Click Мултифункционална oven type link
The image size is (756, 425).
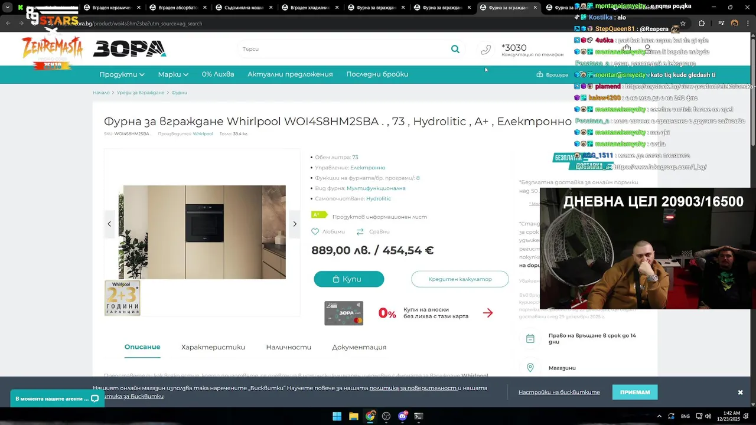point(376,188)
